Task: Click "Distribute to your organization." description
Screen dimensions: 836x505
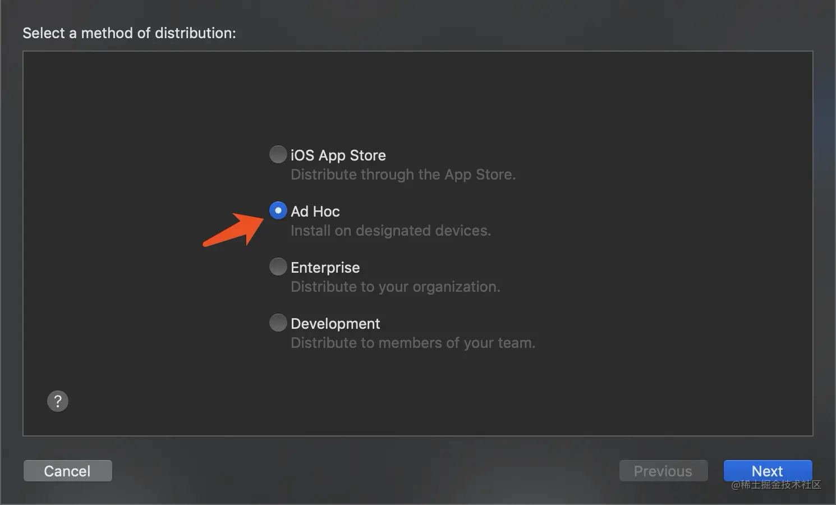Action: pos(395,287)
